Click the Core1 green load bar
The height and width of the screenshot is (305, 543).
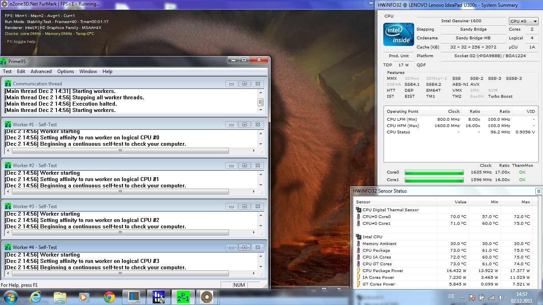pyautogui.click(x=434, y=180)
